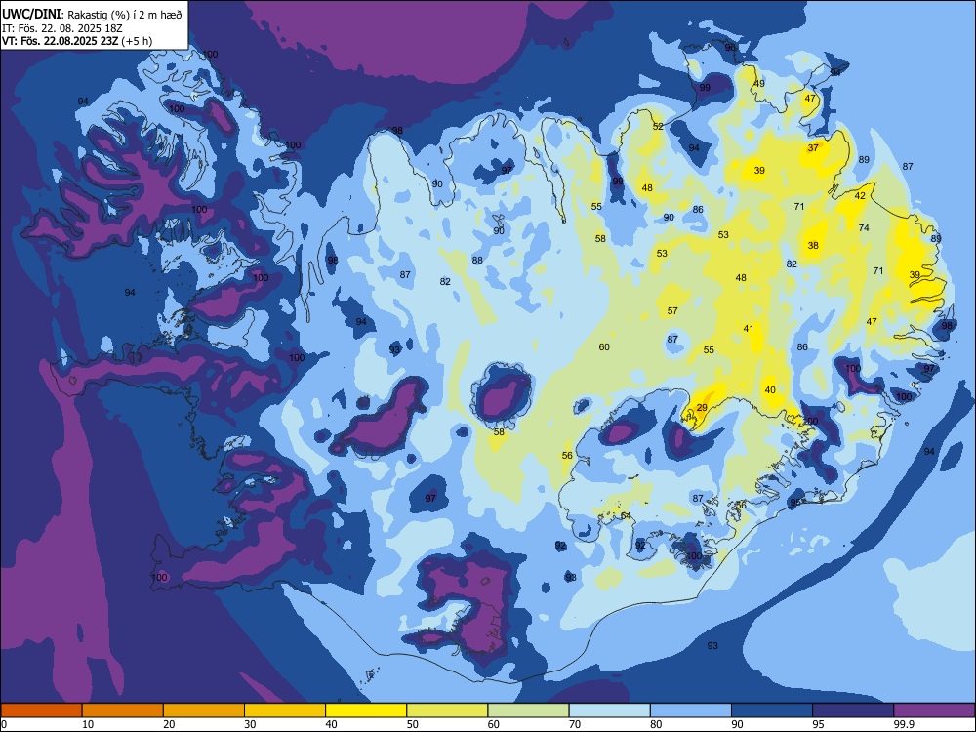Click the lightest blue 70–80 legend swatch
This screenshot has height=732, width=976.
click(610, 711)
